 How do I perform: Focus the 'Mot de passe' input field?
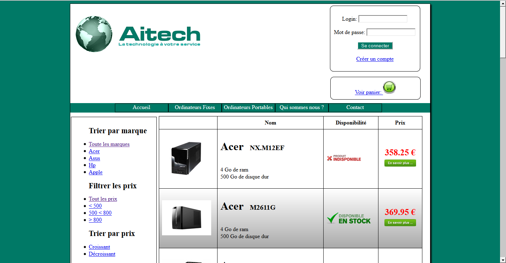[391, 32]
